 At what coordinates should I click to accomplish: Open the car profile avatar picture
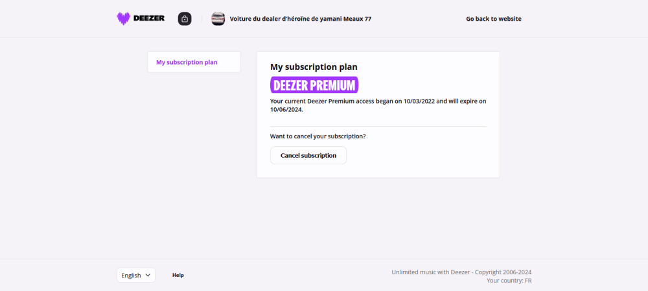pos(218,19)
